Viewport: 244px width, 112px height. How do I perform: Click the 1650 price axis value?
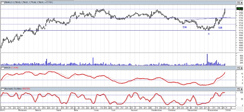[x=241, y=45]
